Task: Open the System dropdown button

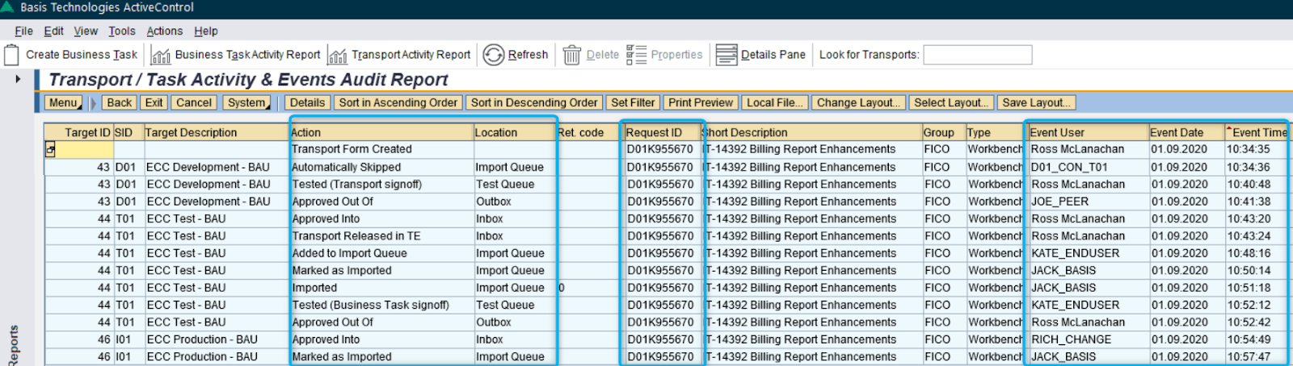Action: 247,103
